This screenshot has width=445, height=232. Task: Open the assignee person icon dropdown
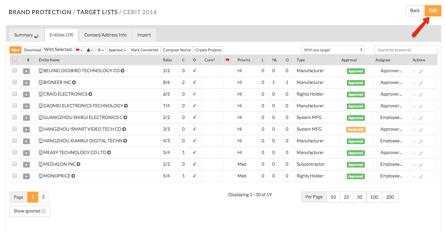click(89, 50)
